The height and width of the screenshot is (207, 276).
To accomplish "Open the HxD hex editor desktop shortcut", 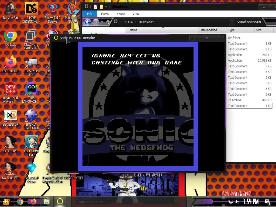I will [x=11, y=118].
